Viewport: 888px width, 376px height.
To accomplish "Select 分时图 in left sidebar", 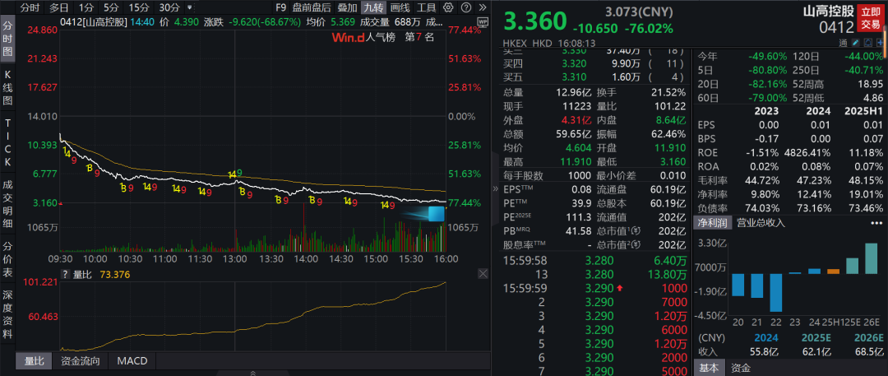I will (x=8, y=39).
